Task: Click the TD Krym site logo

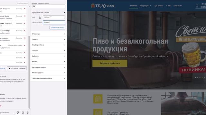Action: 103,6
